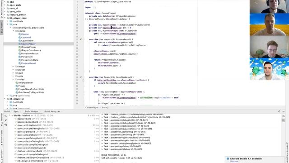Expand the quiz package arrow
289x163 pixels.
coord(13,73)
